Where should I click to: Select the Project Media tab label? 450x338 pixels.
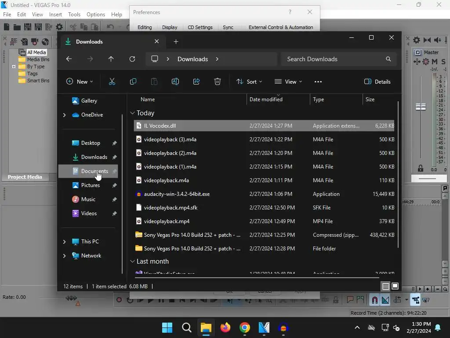pyautogui.click(x=25, y=177)
